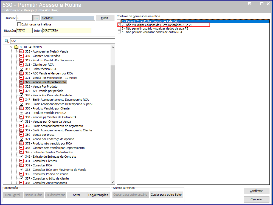Click the Cancelar button

click(256, 199)
